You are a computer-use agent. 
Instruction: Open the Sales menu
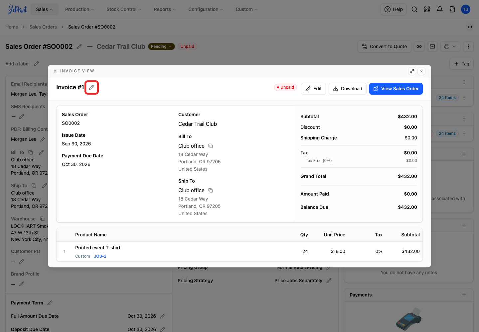pyautogui.click(x=44, y=9)
